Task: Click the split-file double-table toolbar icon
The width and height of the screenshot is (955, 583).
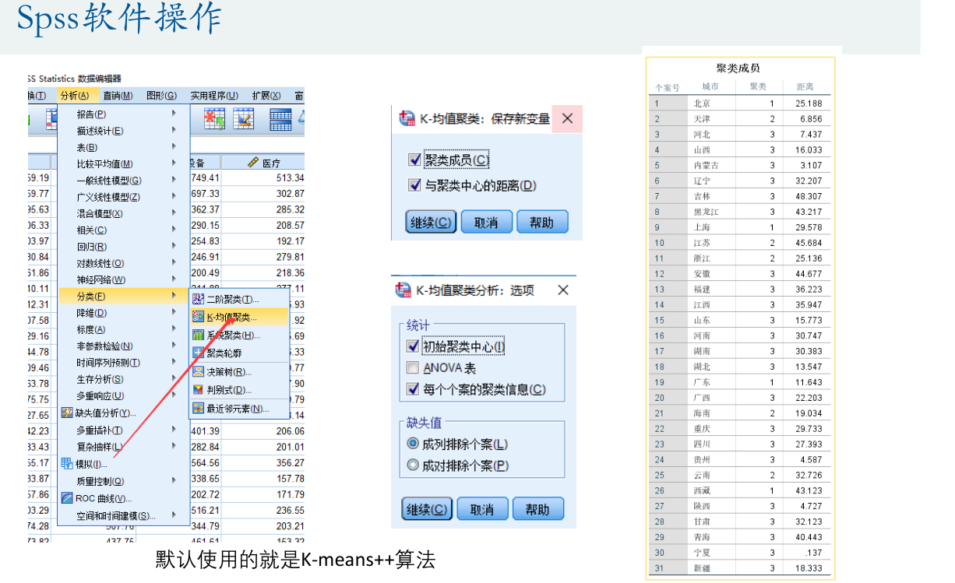Action: click(280, 119)
